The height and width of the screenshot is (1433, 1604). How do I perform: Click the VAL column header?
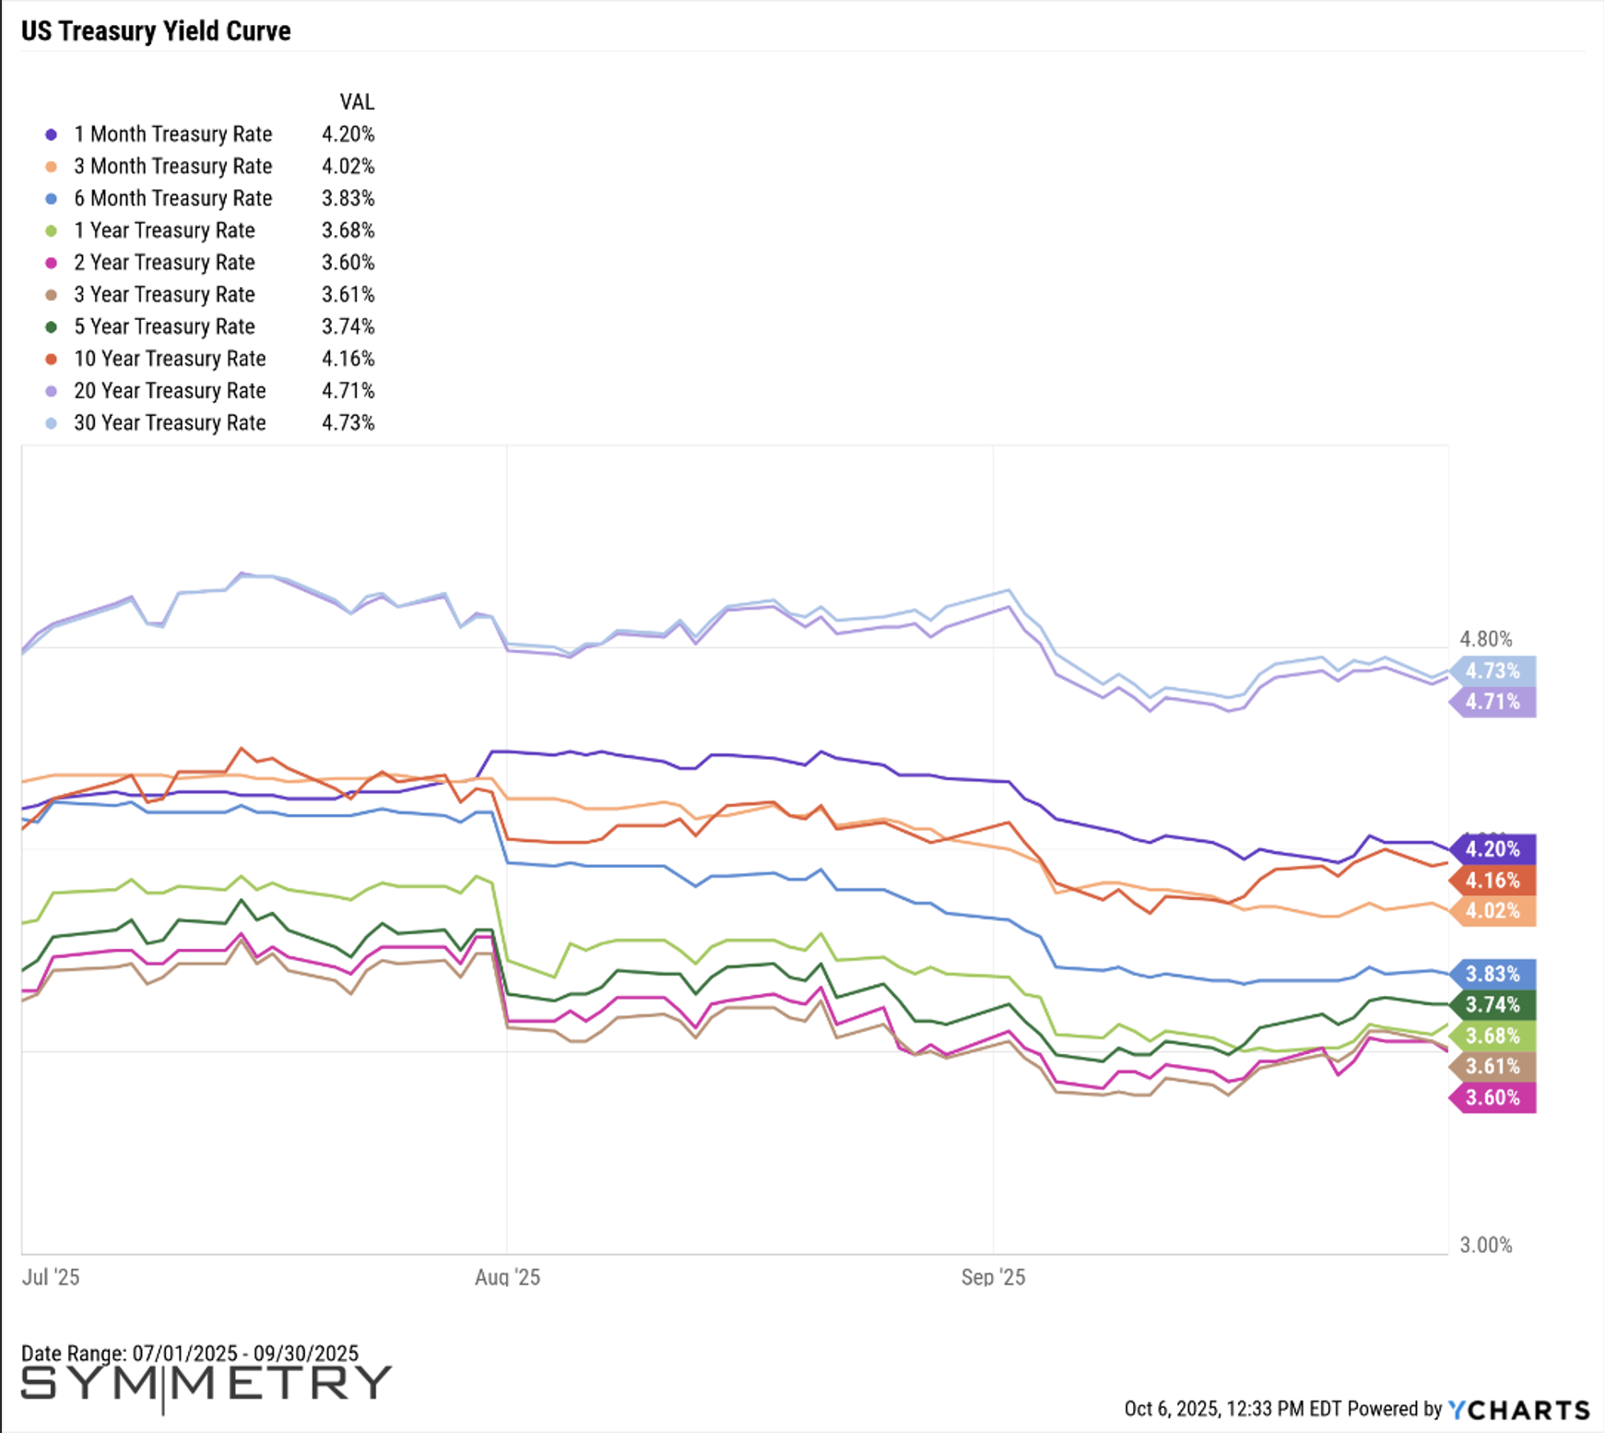[x=357, y=102]
